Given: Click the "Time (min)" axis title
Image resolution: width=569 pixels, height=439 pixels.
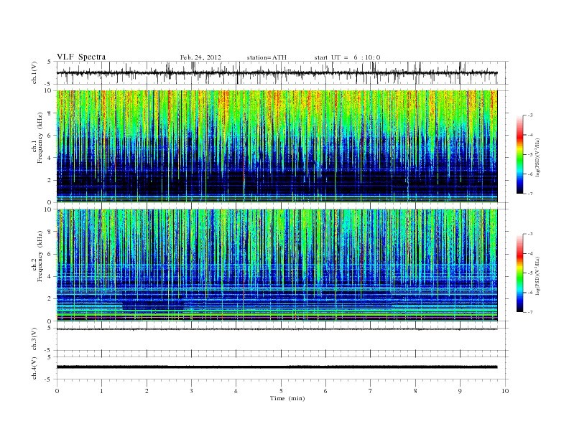Looking at the screenshot, I should (287, 398).
